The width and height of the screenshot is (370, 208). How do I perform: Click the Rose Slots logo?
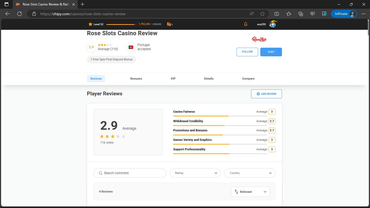tap(259, 39)
